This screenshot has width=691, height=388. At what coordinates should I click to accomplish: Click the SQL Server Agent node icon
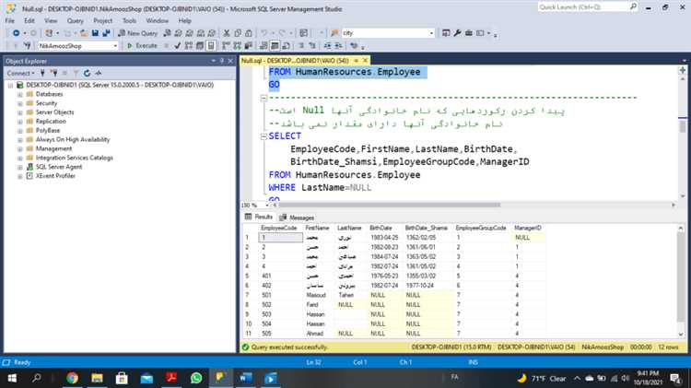coord(29,167)
